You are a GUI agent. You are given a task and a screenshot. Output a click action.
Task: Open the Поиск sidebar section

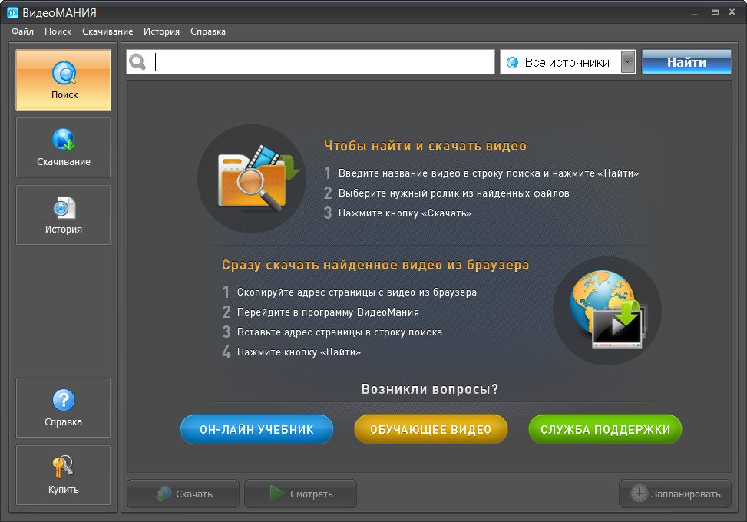[x=64, y=80]
